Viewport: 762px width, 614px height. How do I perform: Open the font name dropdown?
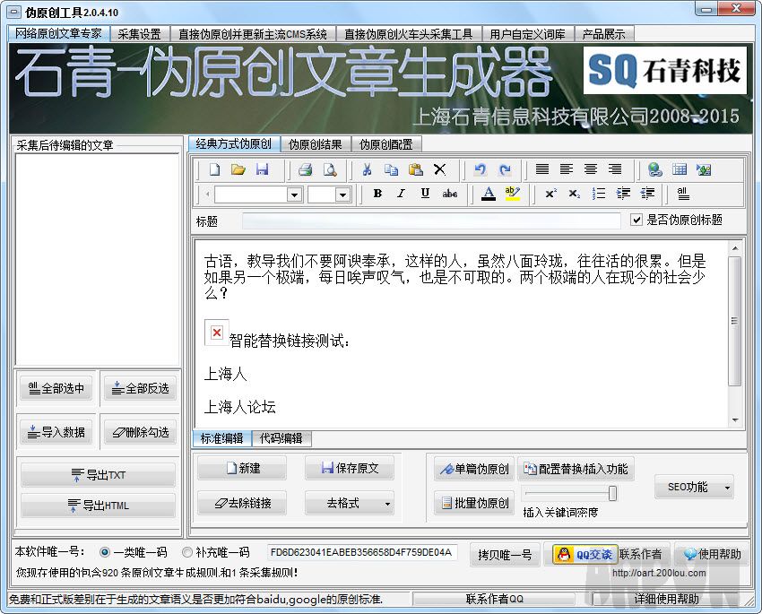point(294,195)
